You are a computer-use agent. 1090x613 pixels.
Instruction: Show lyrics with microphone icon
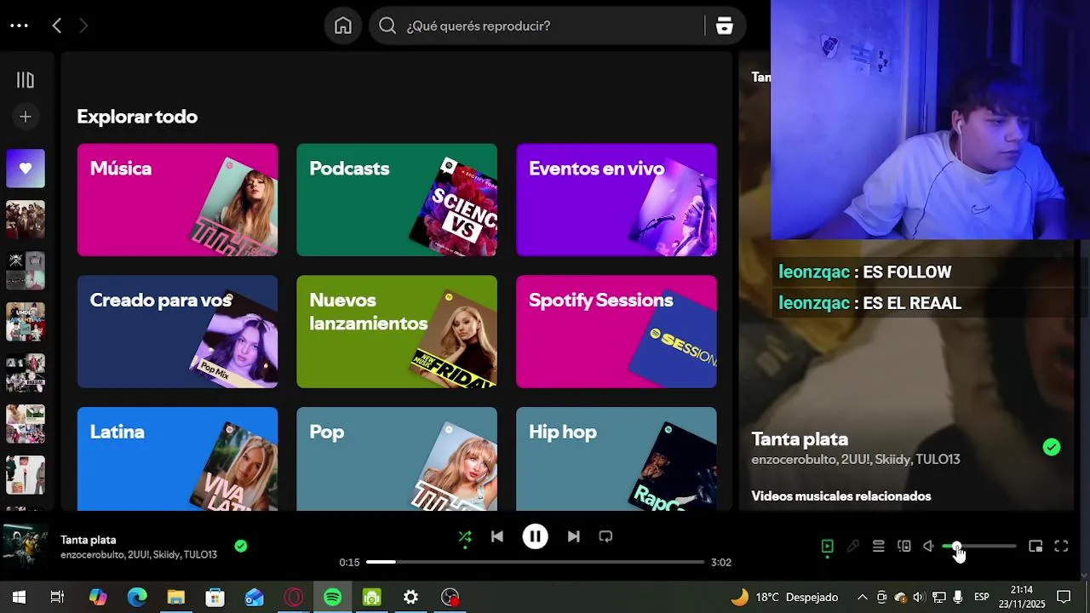click(852, 547)
